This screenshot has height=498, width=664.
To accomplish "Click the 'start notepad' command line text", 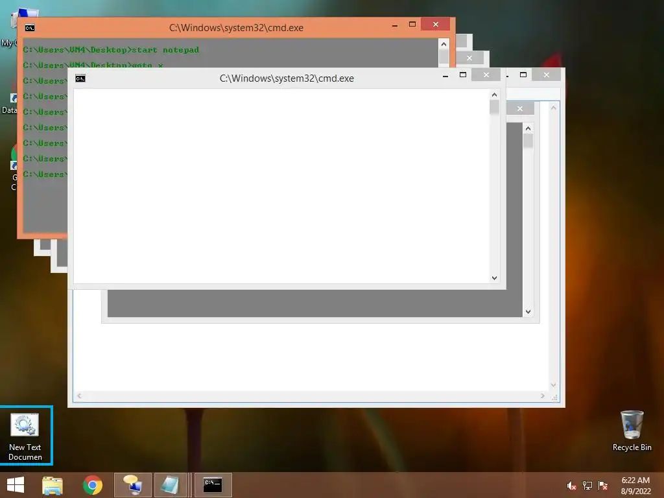I will click(165, 50).
